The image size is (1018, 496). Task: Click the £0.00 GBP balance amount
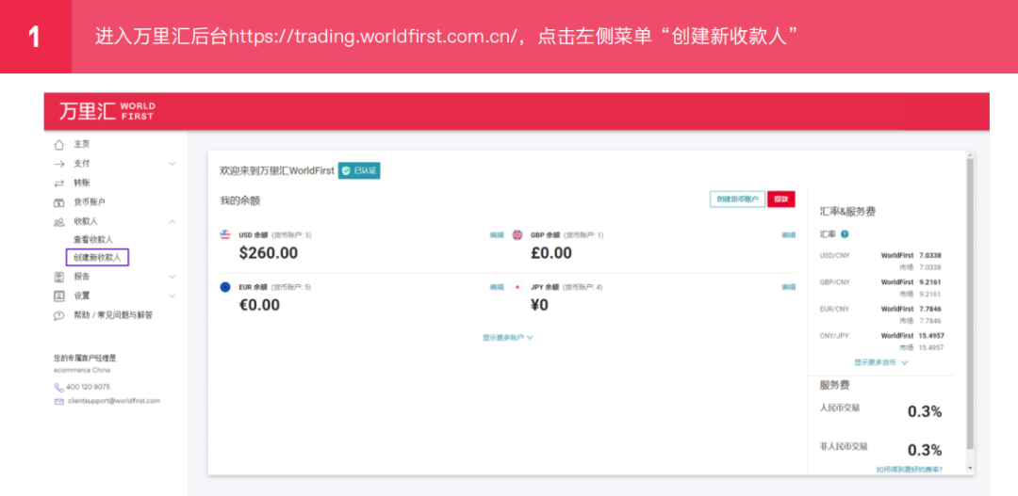click(x=551, y=253)
